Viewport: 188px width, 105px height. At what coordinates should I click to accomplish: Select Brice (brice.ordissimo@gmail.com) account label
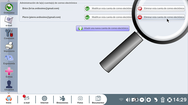pos(41,8)
